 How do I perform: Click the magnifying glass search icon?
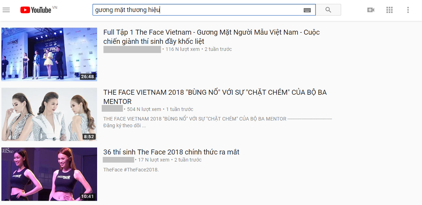[328, 10]
